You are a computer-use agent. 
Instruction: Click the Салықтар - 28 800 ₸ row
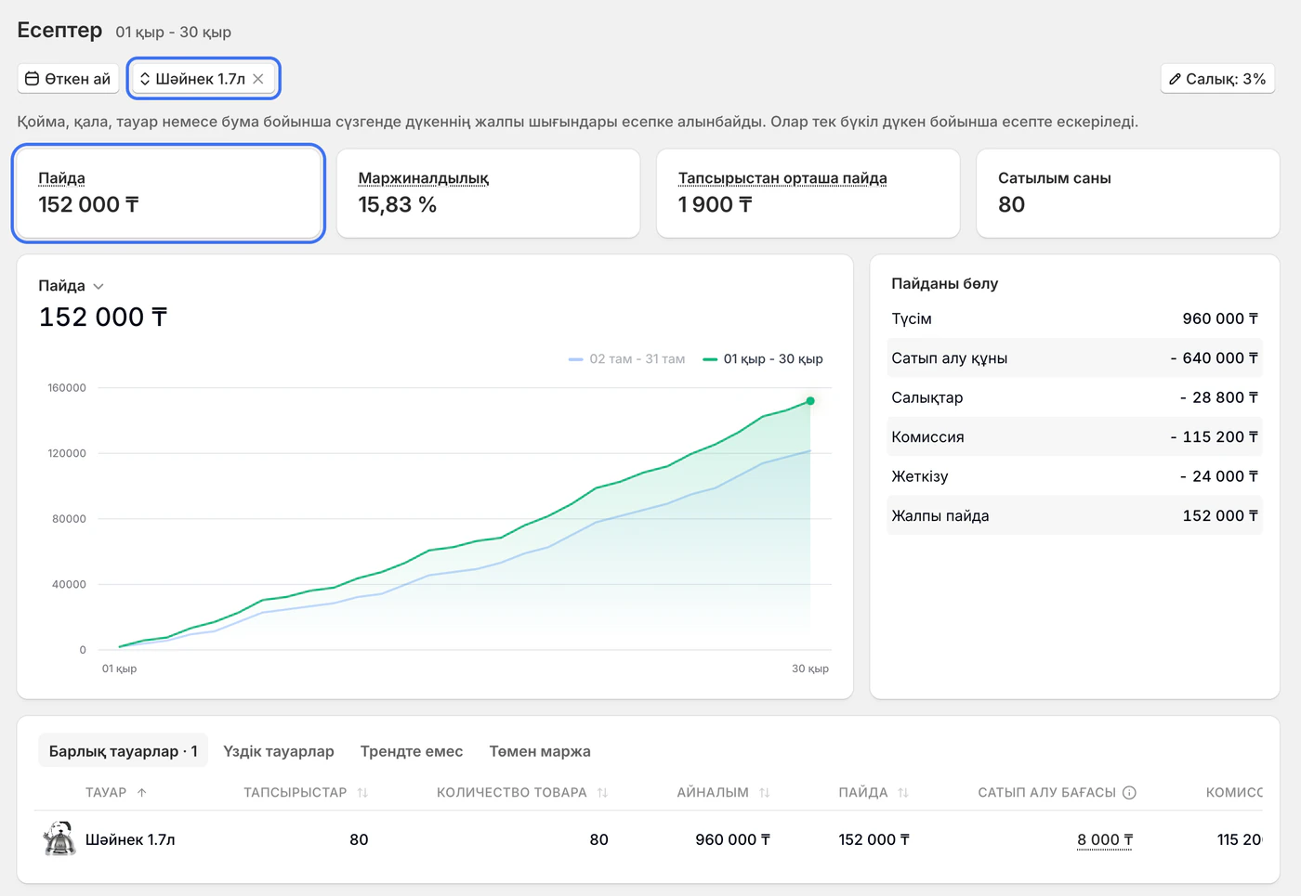point(1074,397)
